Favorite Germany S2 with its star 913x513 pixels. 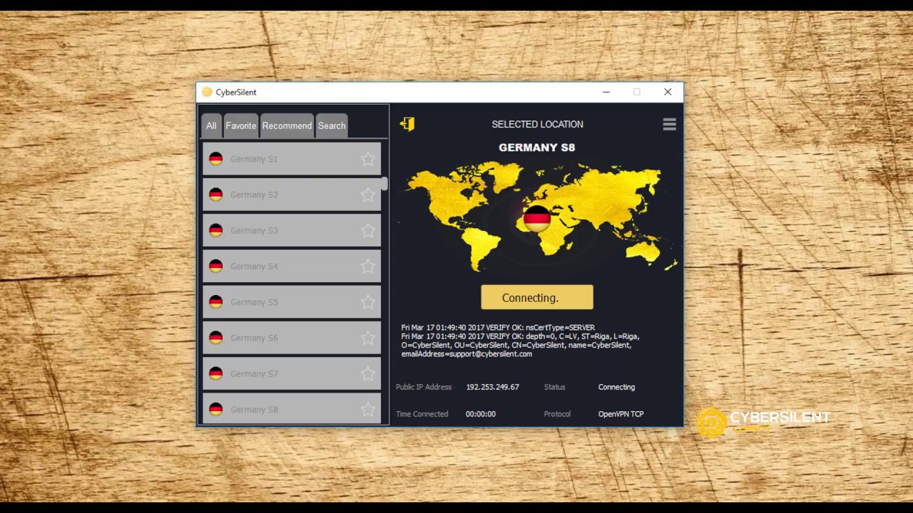point(368,195)
